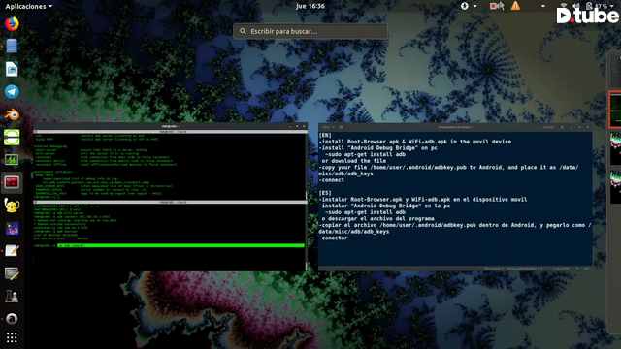The image size is (621, 349).
Task: Expand the dropdown arrow right of warning icon
Action: click(543, 7)
